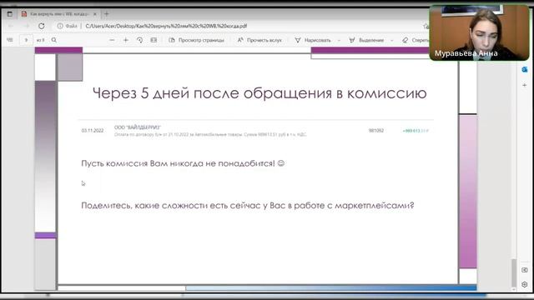The width and height of the screenshot is (534, 300).
Task: Go back to previous page
Action: pyautogui.click(x=11, y=26)
